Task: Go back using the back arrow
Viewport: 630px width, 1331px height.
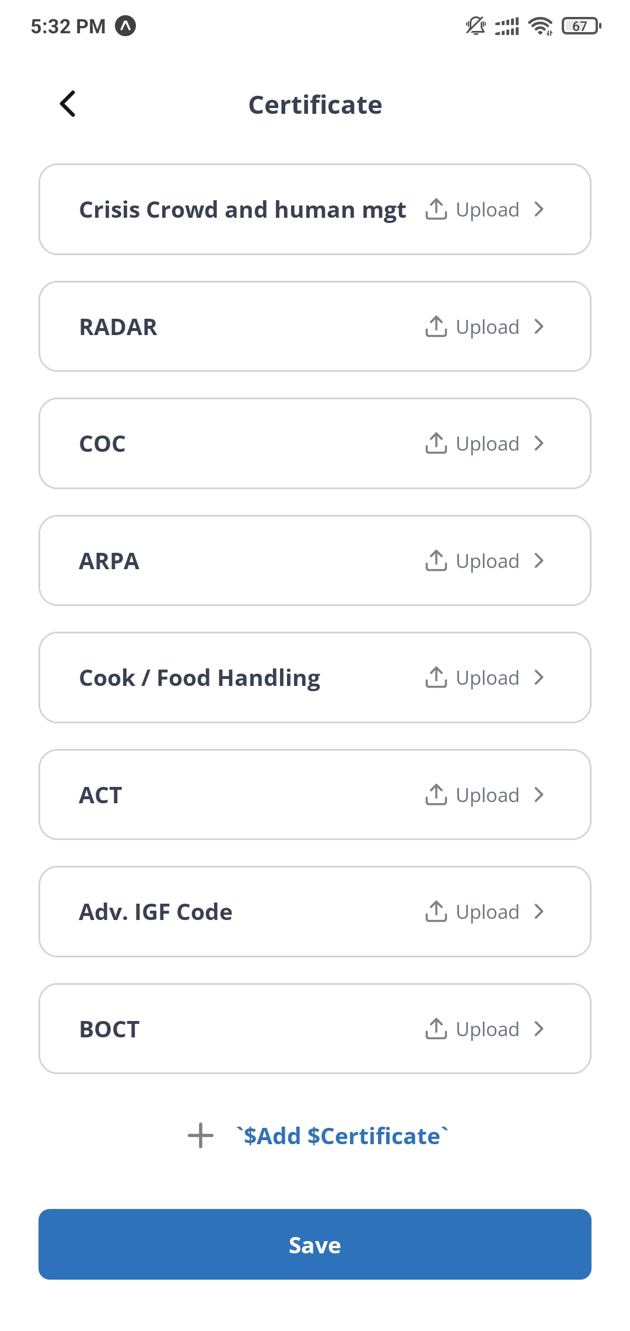Action: click(68, 104)
